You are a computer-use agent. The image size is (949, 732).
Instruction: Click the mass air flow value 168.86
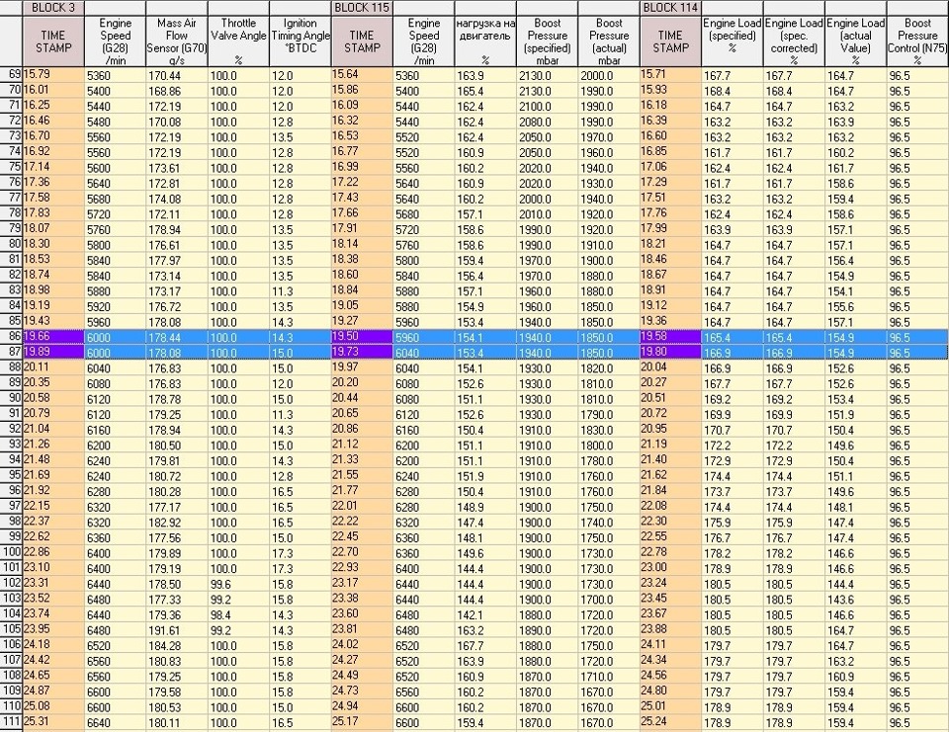[177, 91]
